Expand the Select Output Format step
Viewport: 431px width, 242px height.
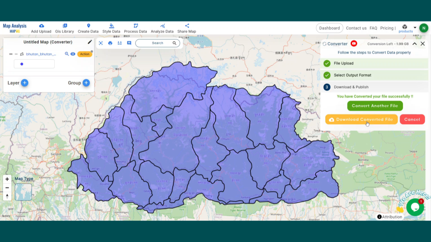pyautogui.click(x=374, y=75)
